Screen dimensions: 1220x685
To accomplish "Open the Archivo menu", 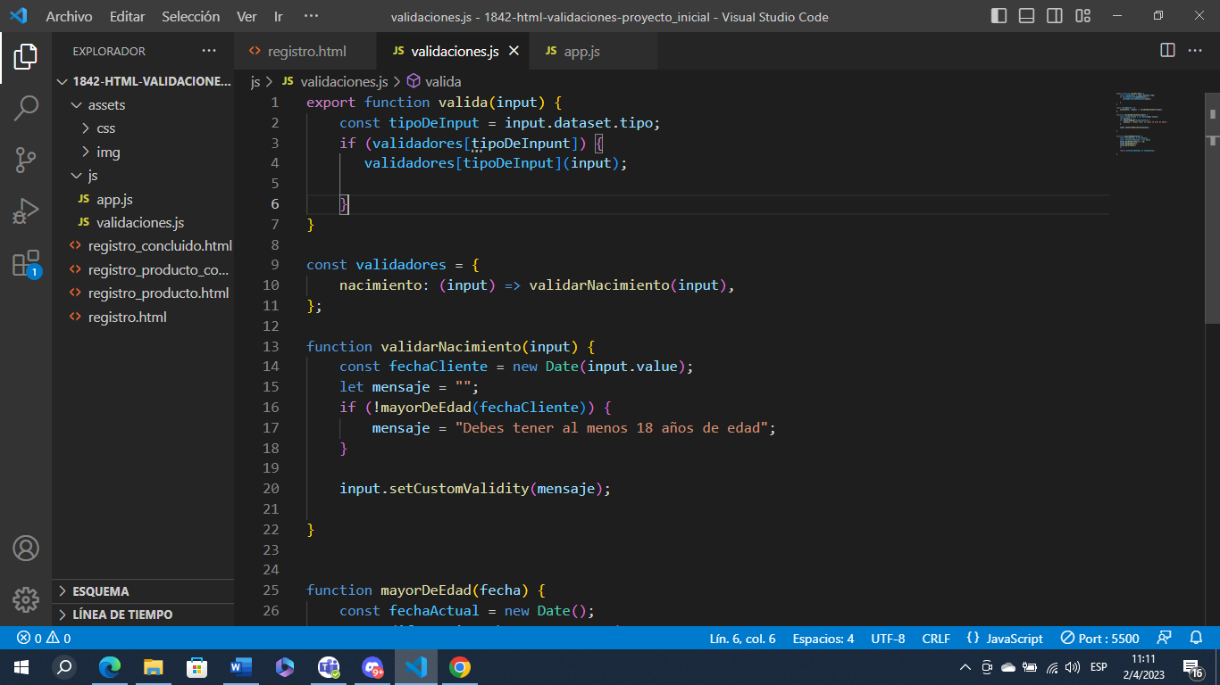I will tap(69, 16).
